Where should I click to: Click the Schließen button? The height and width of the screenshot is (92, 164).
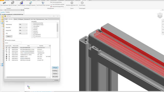click(x=56, y=80)
